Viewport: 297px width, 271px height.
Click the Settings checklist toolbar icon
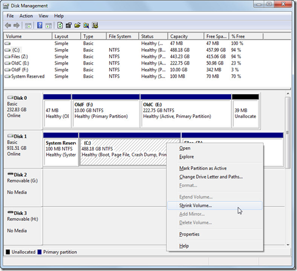tap(95, 25)
